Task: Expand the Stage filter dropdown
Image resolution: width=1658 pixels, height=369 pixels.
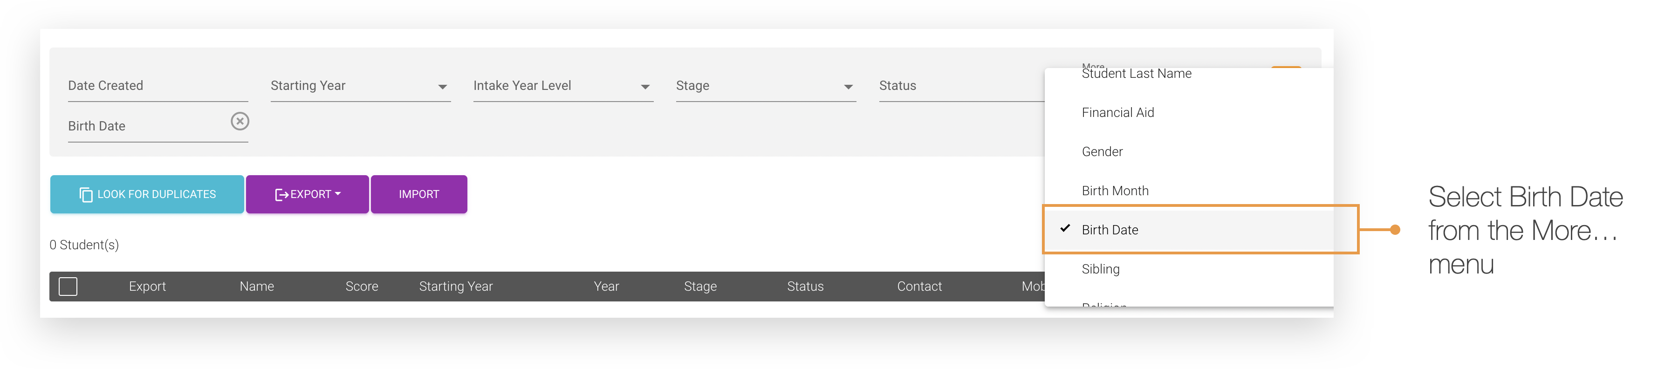Action: click(848, 87)
